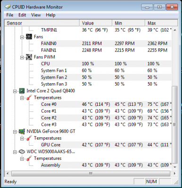This screenshot has width=182, height=188.
Task: Select the Intel Core 2 Quad Q8400 label
Action: pos(50,91)
